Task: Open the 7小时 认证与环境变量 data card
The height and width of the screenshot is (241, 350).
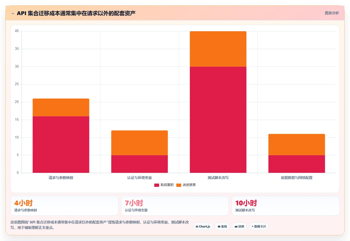Action: pos(175,206)
